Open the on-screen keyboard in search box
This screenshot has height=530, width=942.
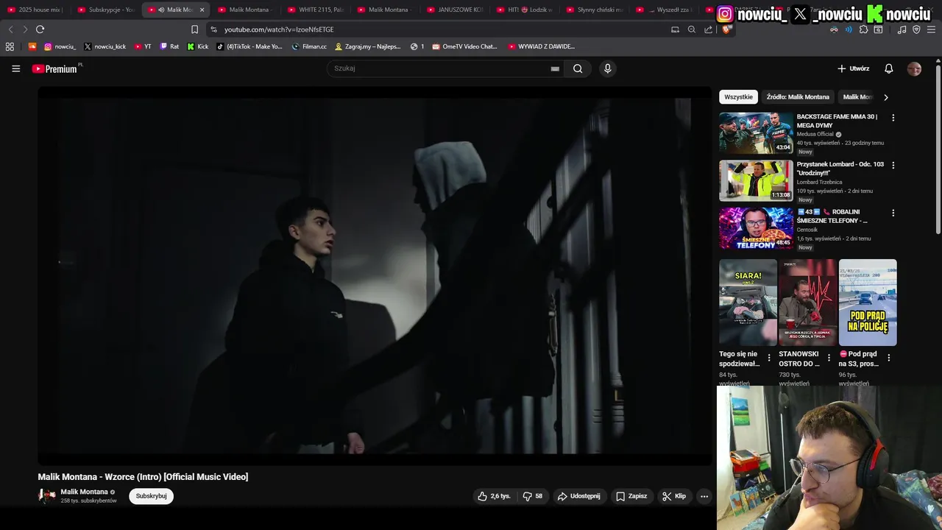click(555, 68)
